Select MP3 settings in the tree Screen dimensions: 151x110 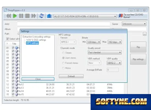(x=32, y=43)
